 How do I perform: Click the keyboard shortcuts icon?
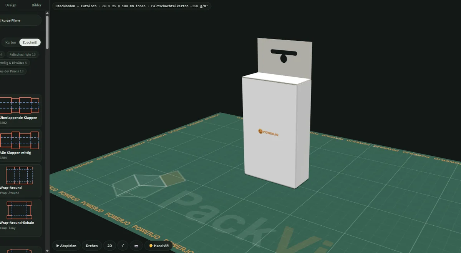tap(136, 246)
